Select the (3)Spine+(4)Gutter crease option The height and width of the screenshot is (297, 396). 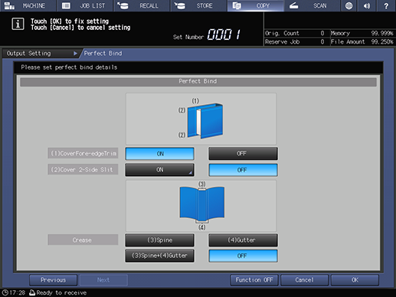[159, 256]
